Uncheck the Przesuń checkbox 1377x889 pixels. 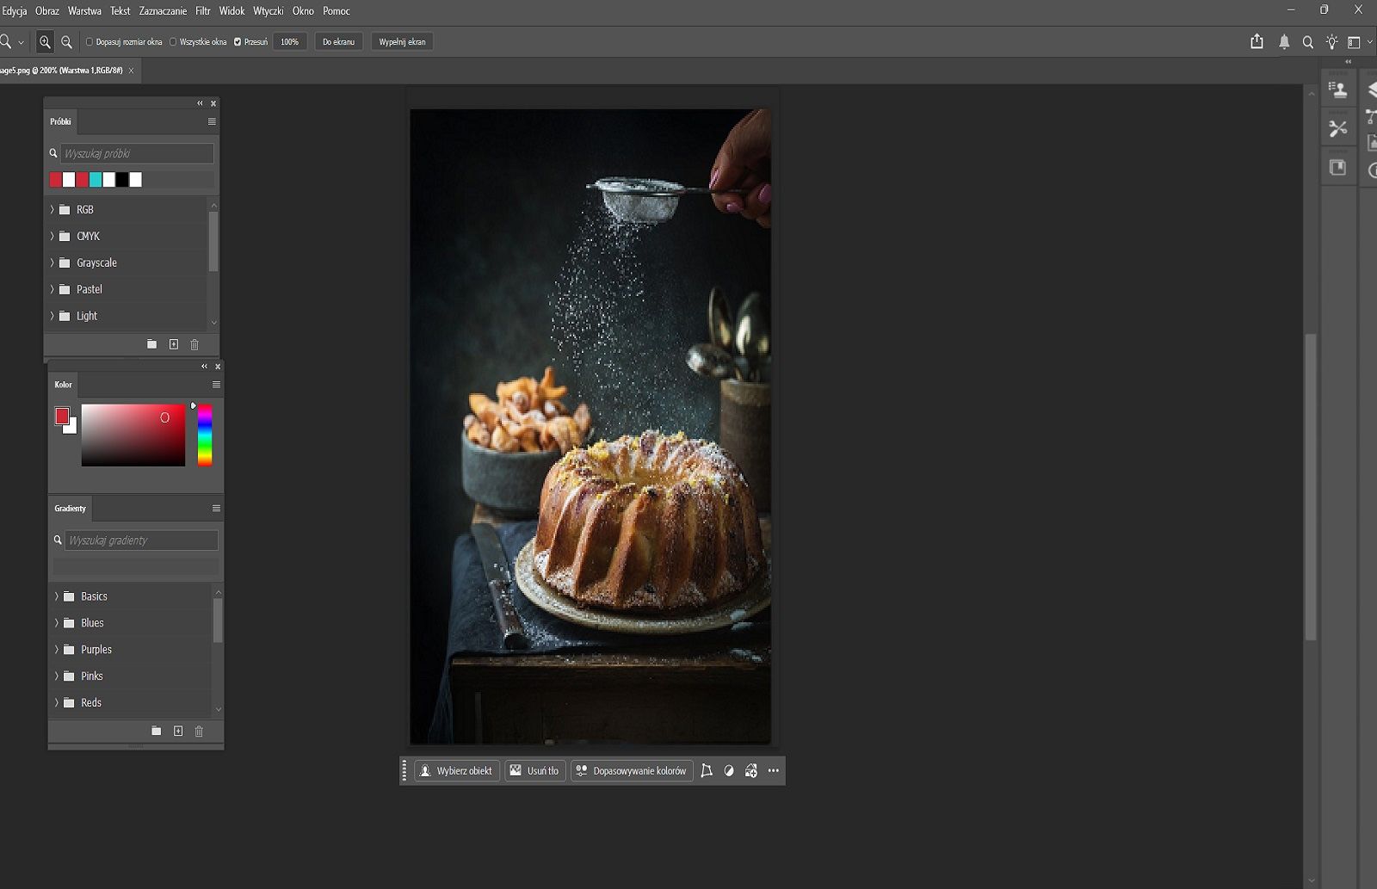point(238,41)
